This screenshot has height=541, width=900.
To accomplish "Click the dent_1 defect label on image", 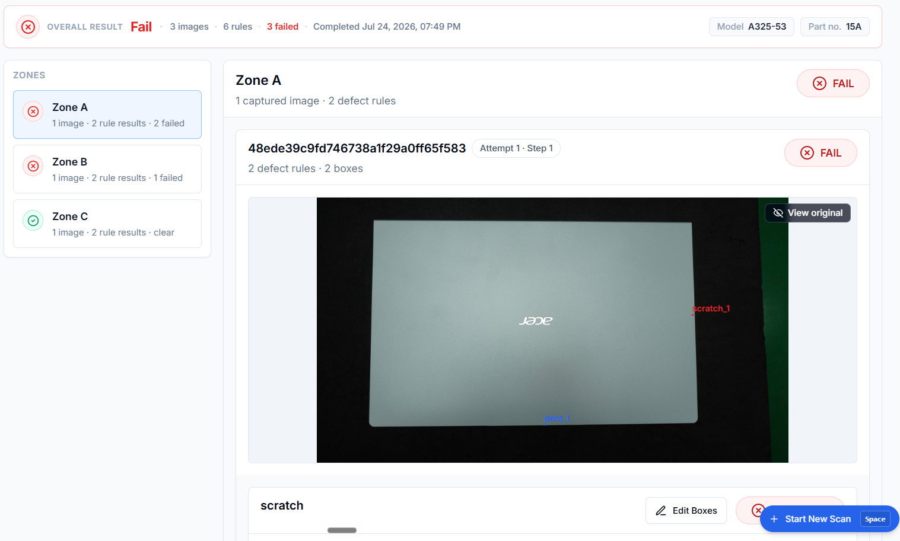I will tap(556, 418).
